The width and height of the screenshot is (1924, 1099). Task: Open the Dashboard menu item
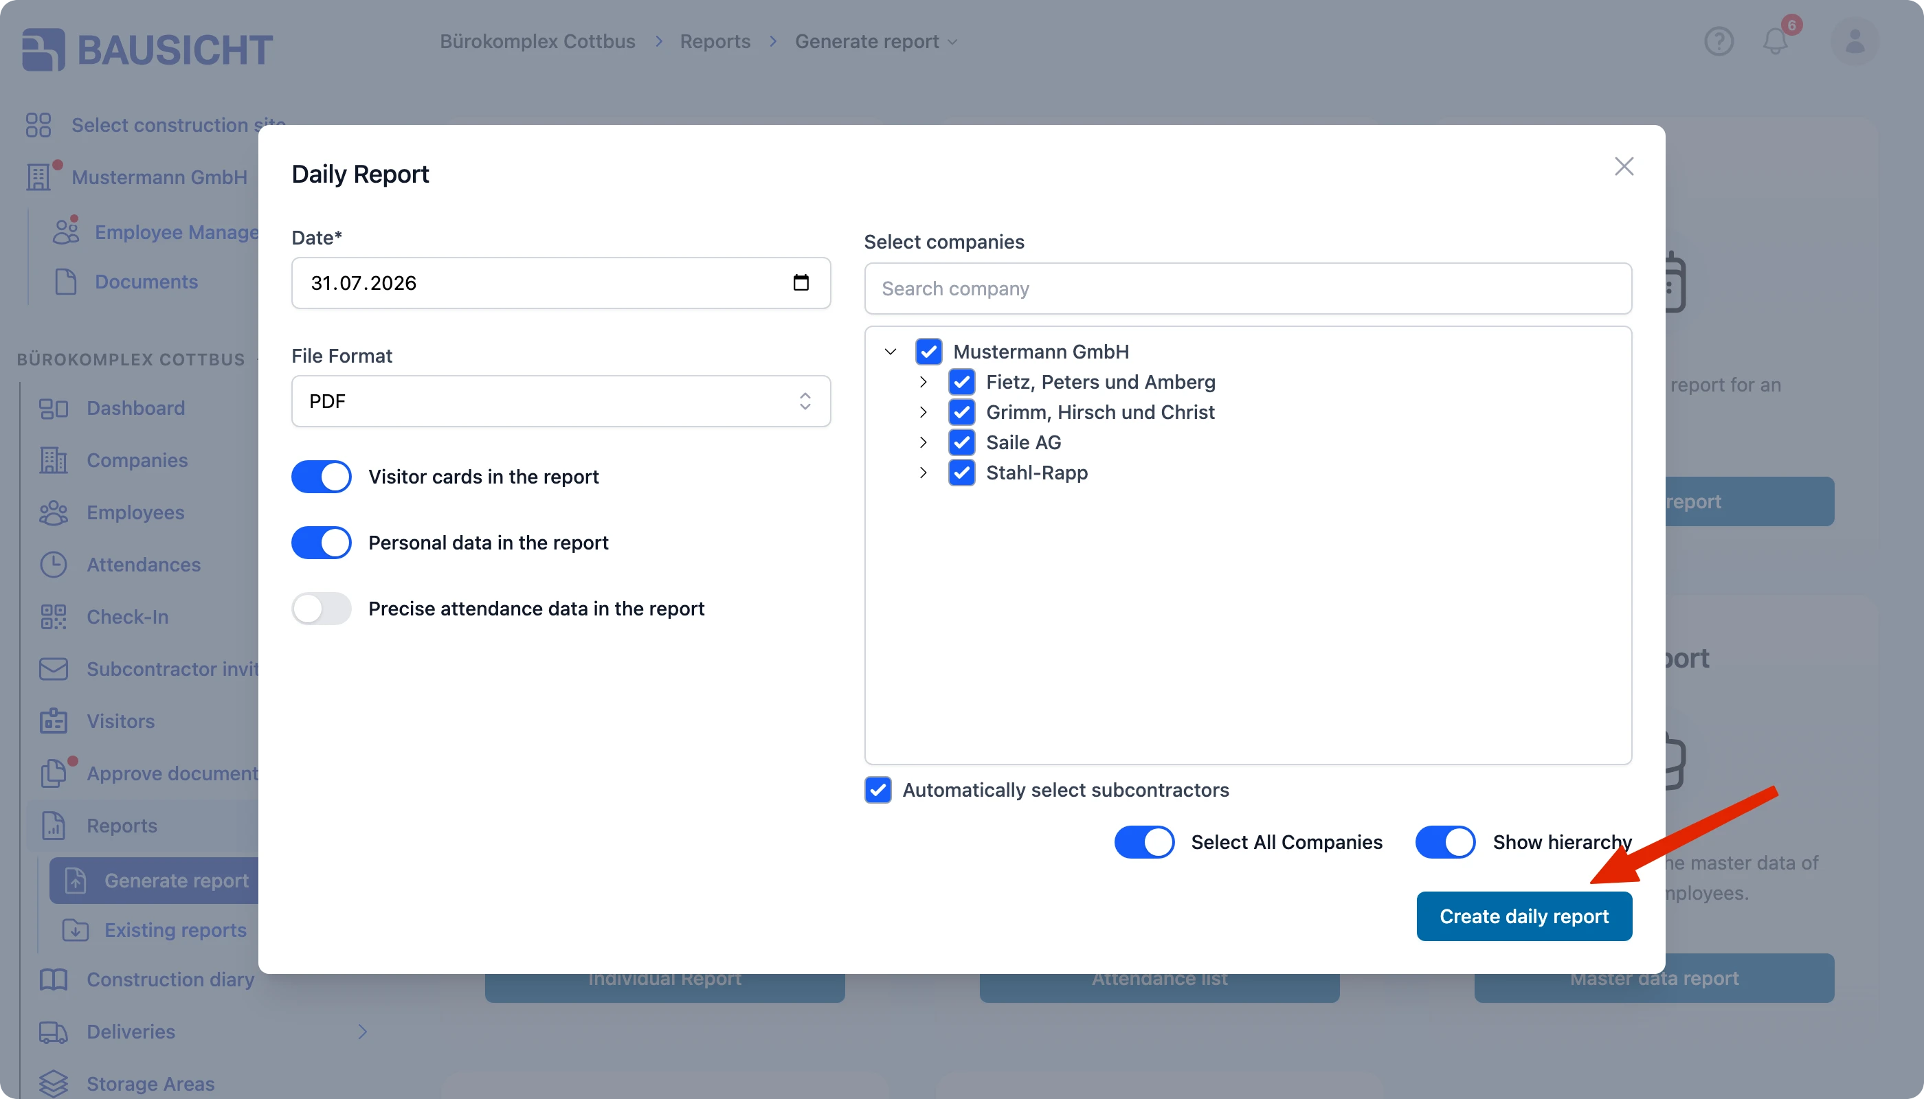click(136, 409)
